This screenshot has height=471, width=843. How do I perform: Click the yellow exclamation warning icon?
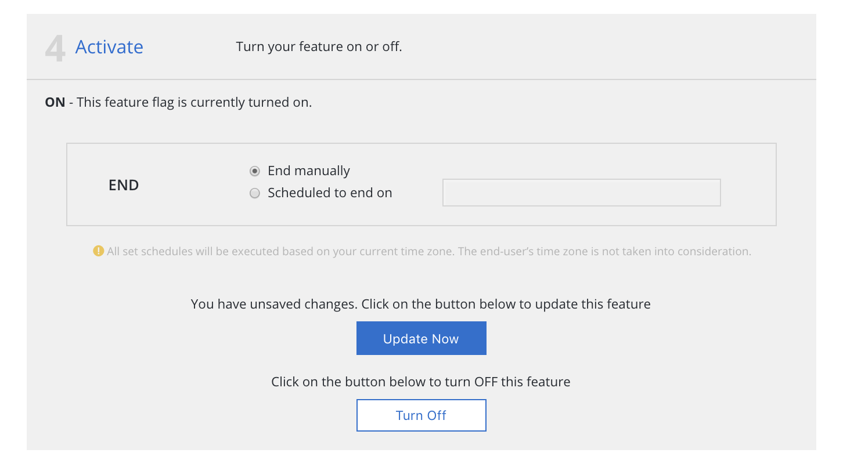99,251
